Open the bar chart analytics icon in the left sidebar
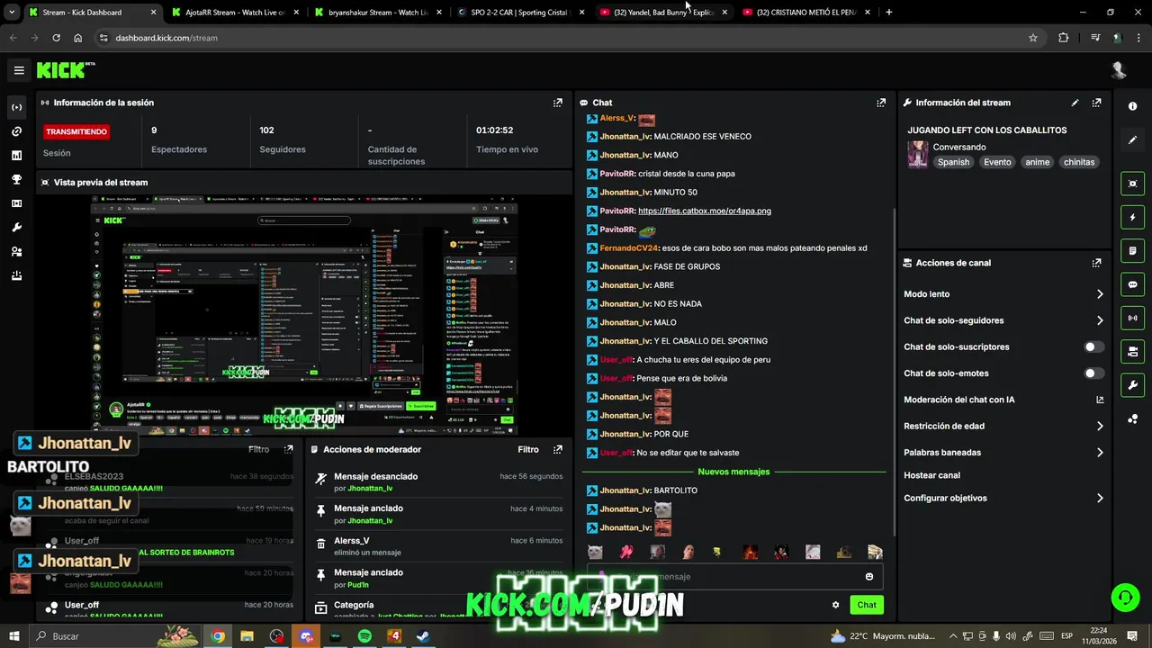 pos(16,156)
